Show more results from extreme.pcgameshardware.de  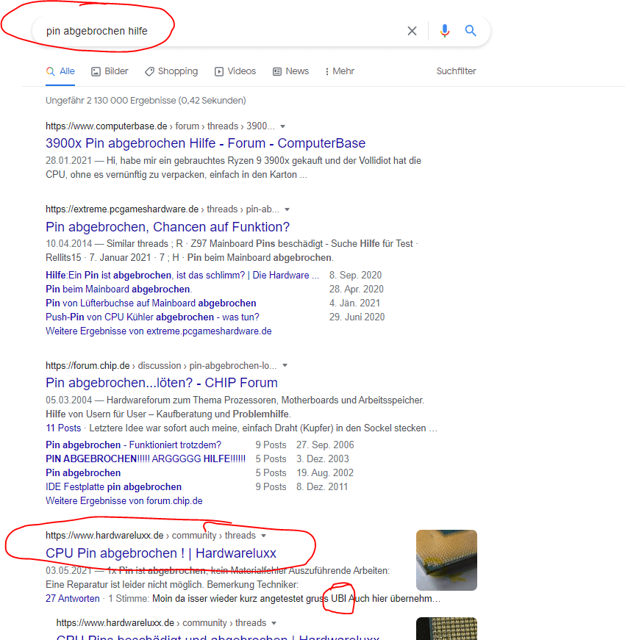click(159, 331)
